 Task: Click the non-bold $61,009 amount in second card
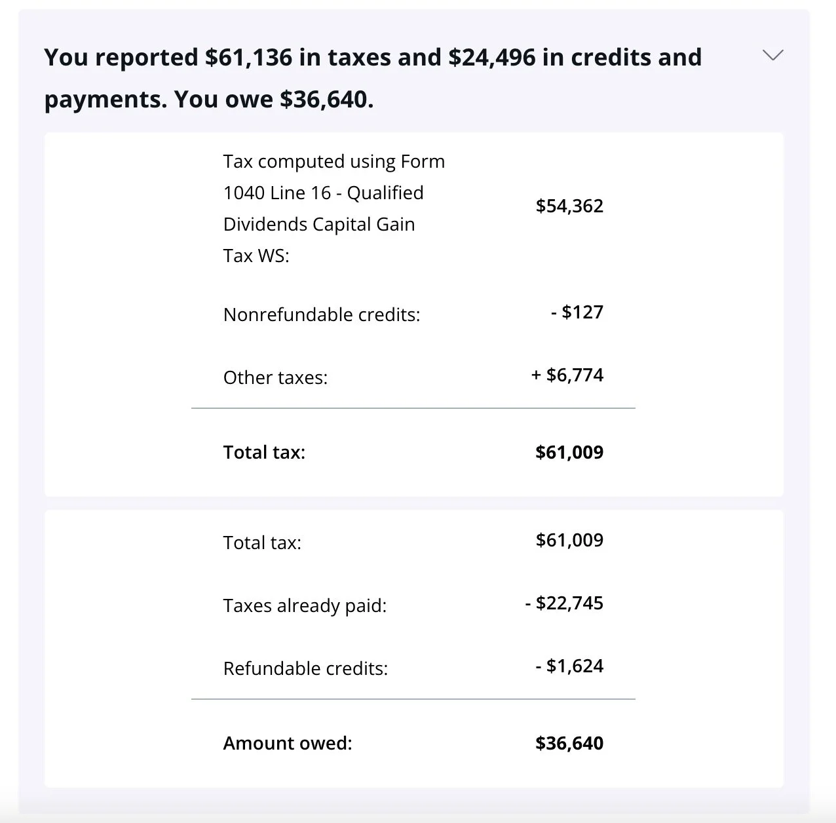[569, 540]
